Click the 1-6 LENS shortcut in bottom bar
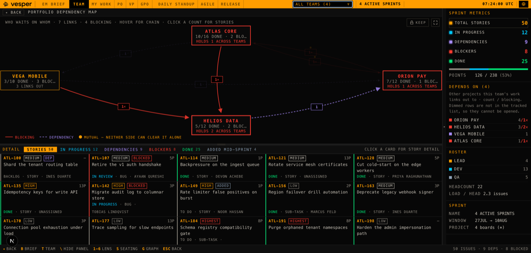The width and height of the screenshot is (531, 253). pos(103,249)
